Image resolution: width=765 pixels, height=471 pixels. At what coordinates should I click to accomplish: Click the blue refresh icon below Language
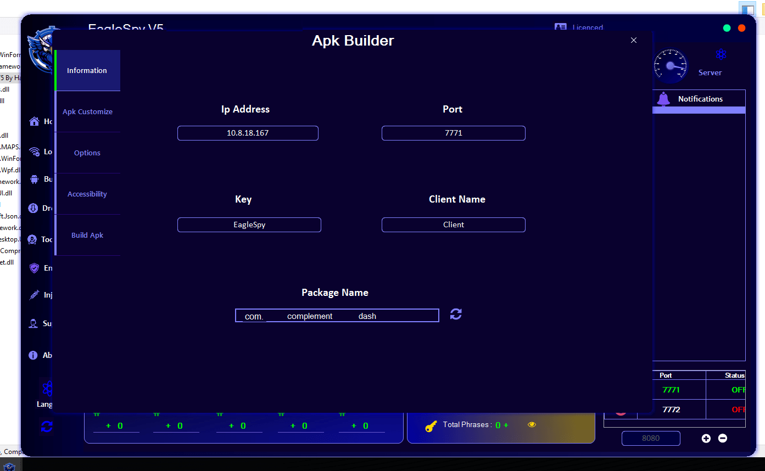[47, 426]
